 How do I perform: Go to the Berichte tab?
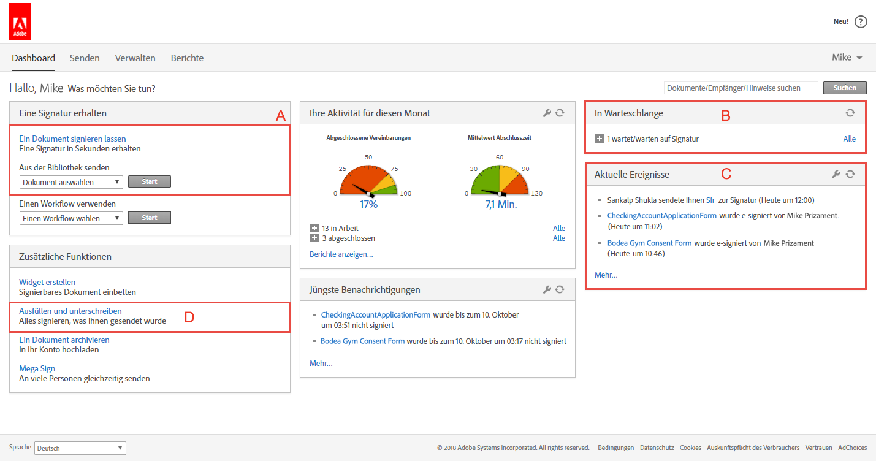(x=187, y=58)
